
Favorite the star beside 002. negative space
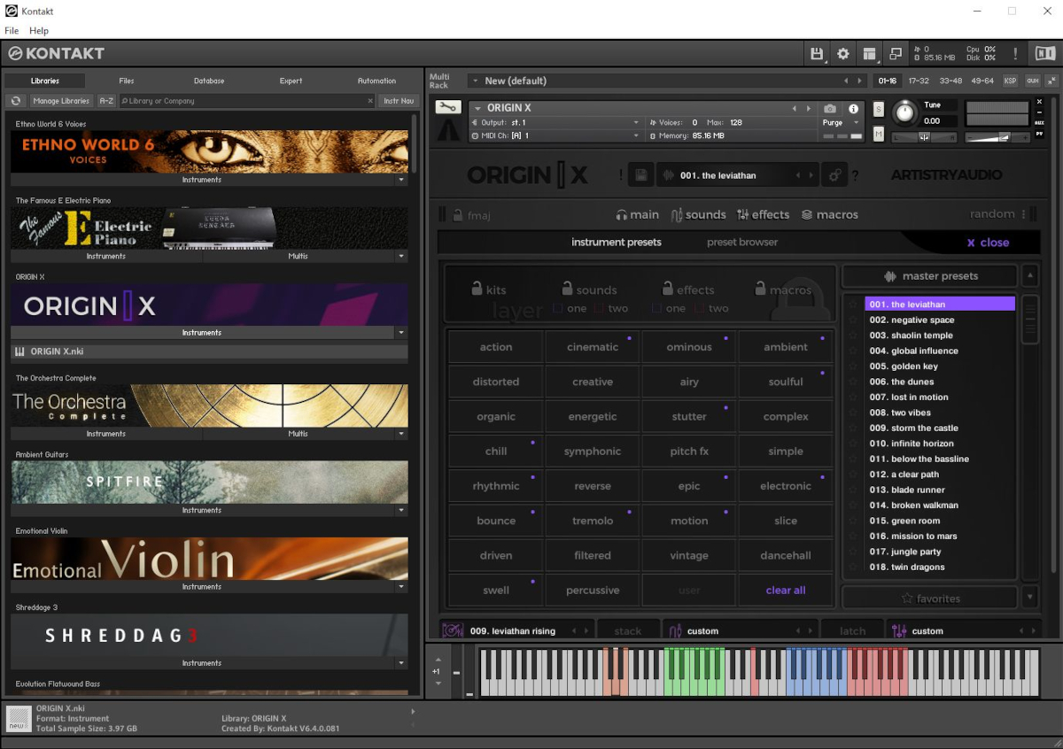point(853,320)
